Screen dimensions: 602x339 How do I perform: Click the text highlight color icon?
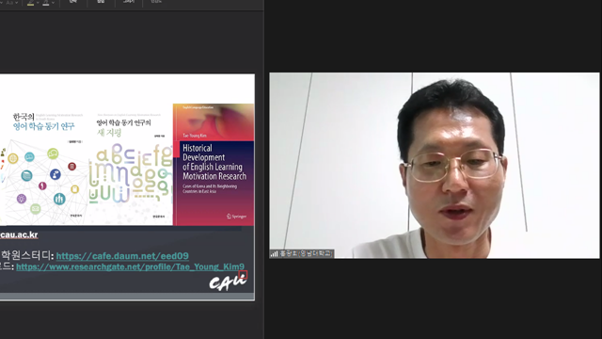31,3
